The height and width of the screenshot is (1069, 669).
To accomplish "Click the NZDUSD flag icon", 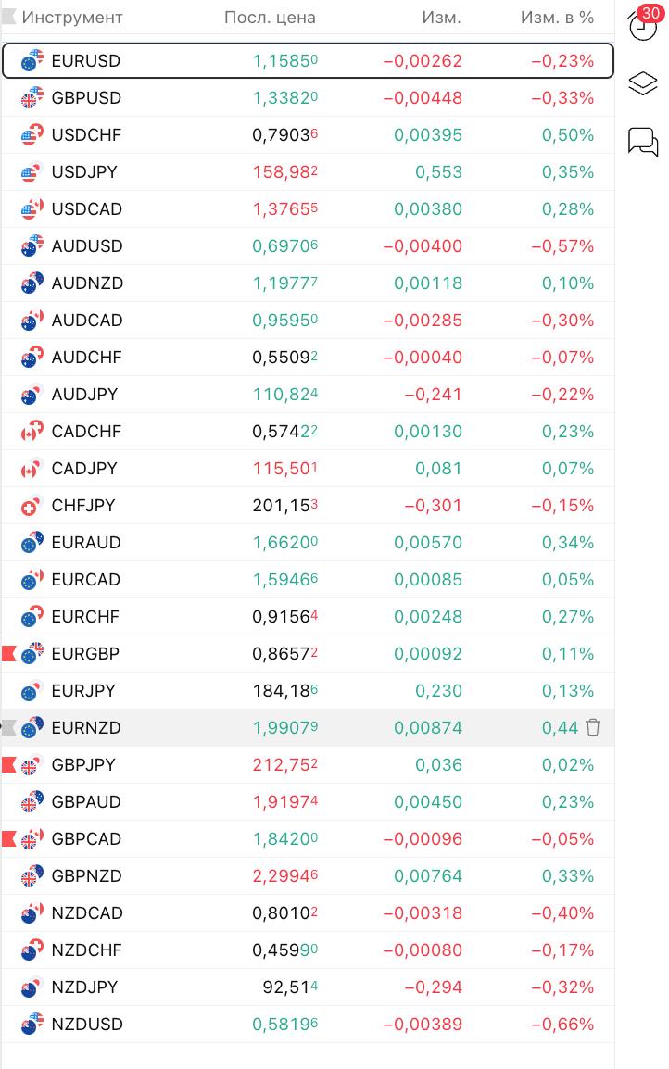I will [x=32, y=1025].
